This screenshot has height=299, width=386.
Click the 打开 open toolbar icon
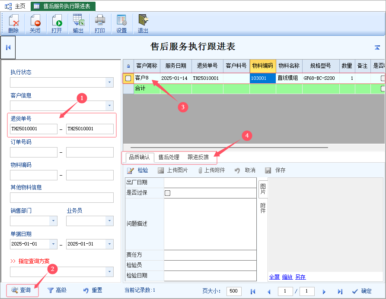pos(57,24)
